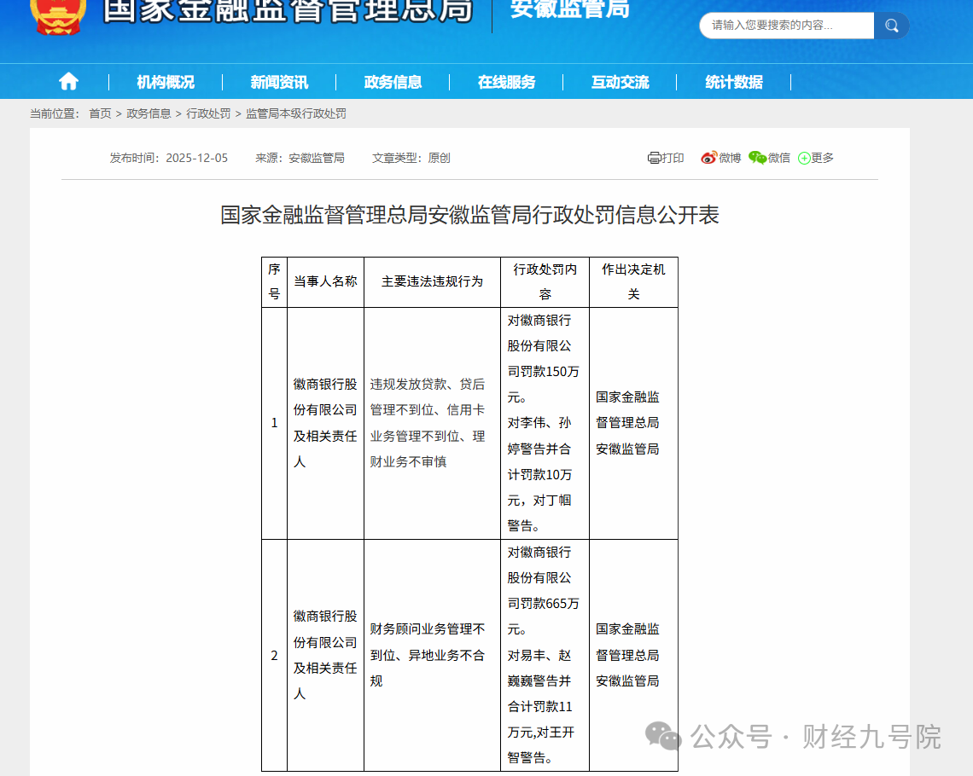Screen dimensions: 973x776
Task: Open the 统计数据 menu
Action: (734, 82)
